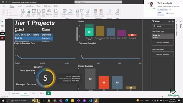183x103 pixels.
Task: Create a New measure
Action: click(x=95, y=13)
